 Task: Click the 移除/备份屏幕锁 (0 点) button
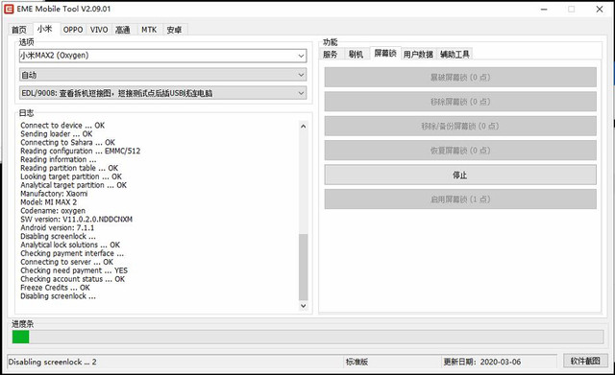coord(460,126)
